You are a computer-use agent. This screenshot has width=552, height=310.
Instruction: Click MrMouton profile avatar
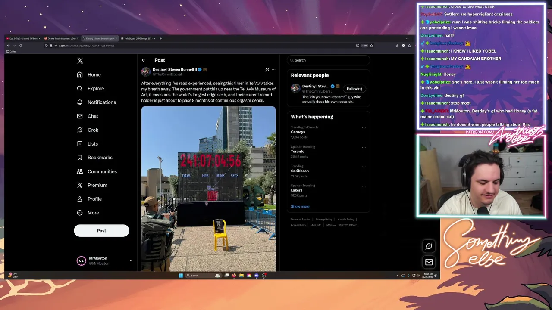82,261
